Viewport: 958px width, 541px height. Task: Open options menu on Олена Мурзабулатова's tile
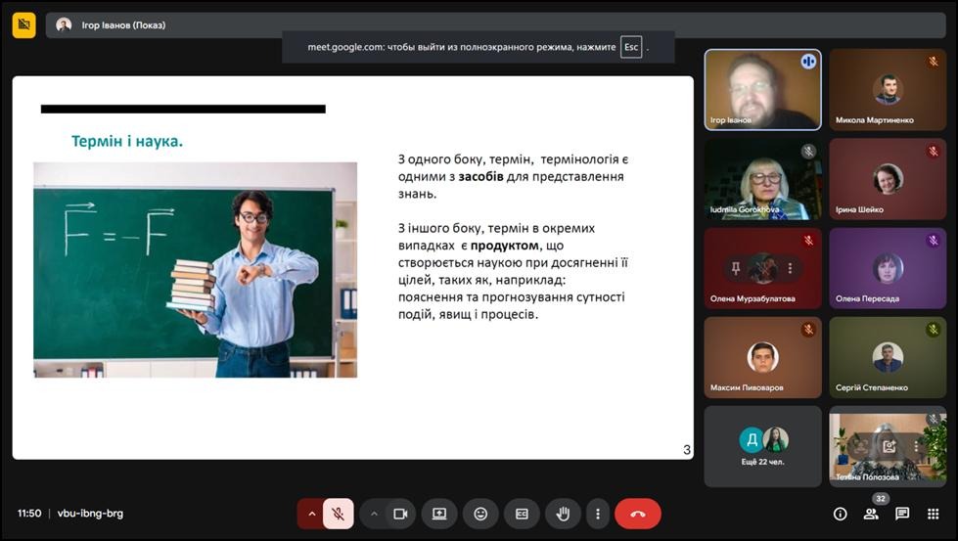(790, 268)
